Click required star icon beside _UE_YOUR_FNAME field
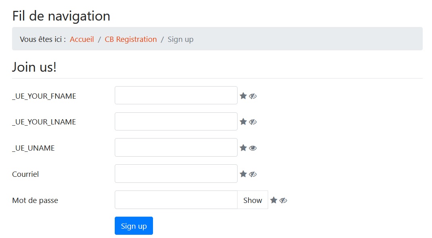The width and height of the screenshot is (432, 238). pyautogui.click(x=243, y=96)
